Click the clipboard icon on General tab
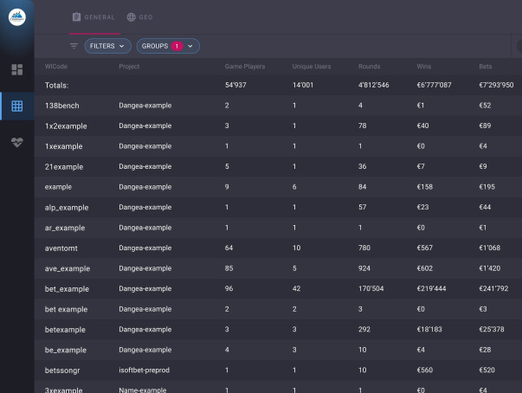Screen dimensions: 522x393 76,16
